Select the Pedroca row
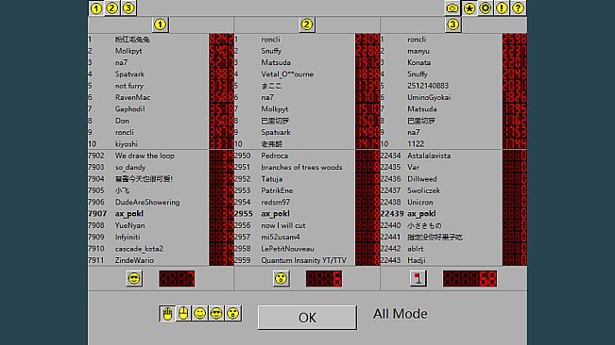Viewport: 615px width, 345px height. click(307, 156)
